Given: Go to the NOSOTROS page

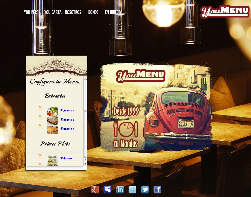Looking at the screenshot, I should [73, 12].
